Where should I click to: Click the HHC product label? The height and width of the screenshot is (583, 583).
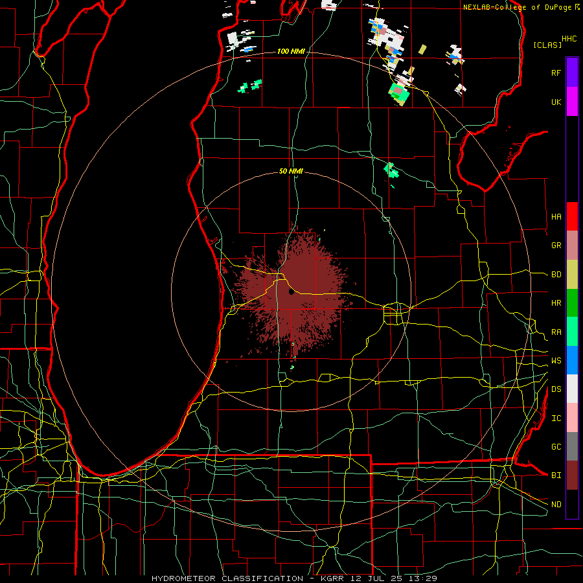tap(569, 39)
